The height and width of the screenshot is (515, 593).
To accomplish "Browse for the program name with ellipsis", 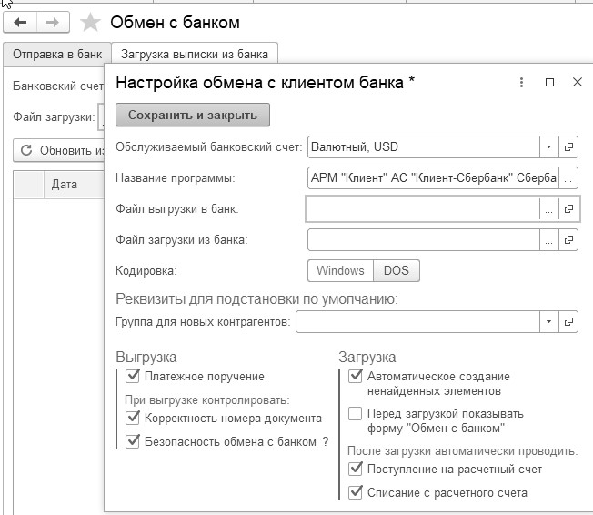I will 569,177.
